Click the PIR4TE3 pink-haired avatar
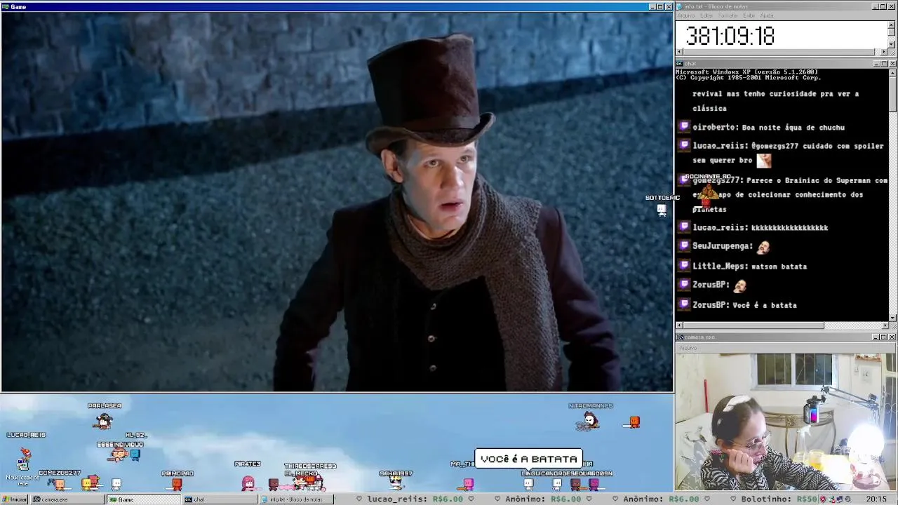 [248, 483]
